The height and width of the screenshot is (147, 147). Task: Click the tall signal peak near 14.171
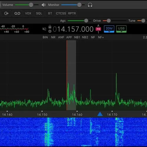pos(116,88)
